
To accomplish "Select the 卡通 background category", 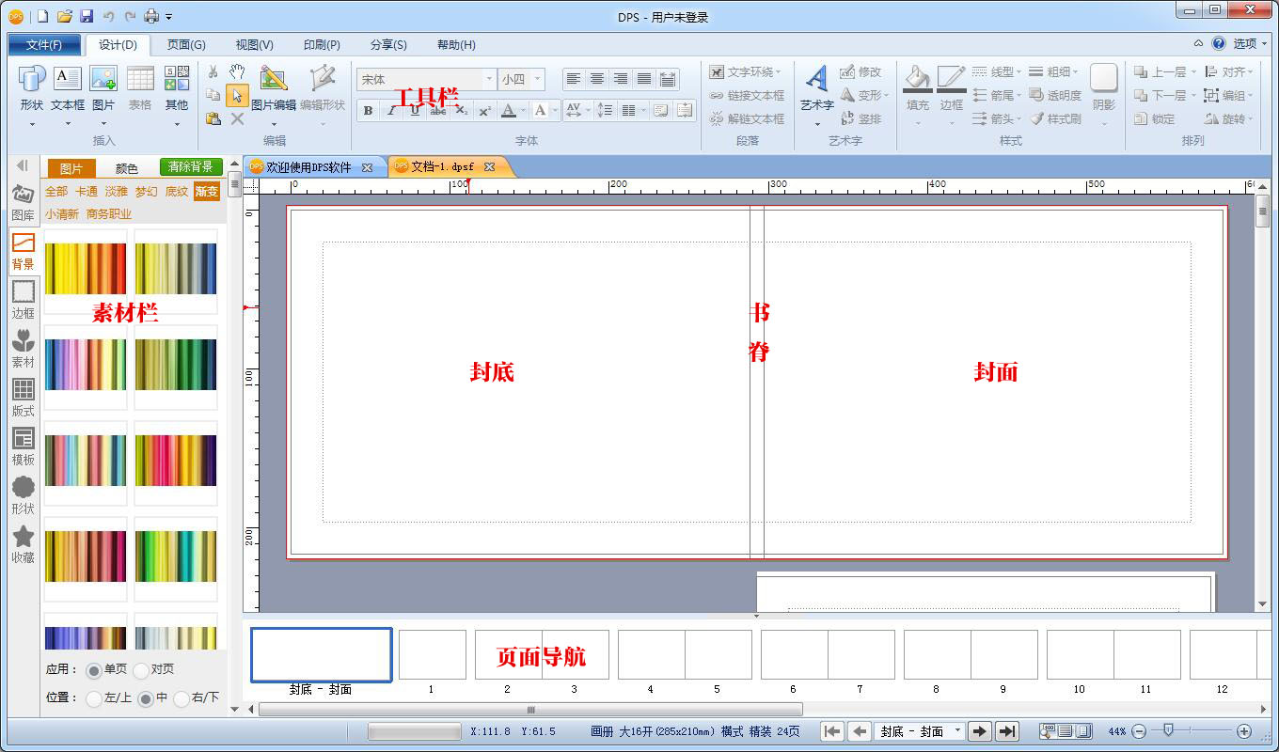I will pyautogui.click(x=87, y=192).
